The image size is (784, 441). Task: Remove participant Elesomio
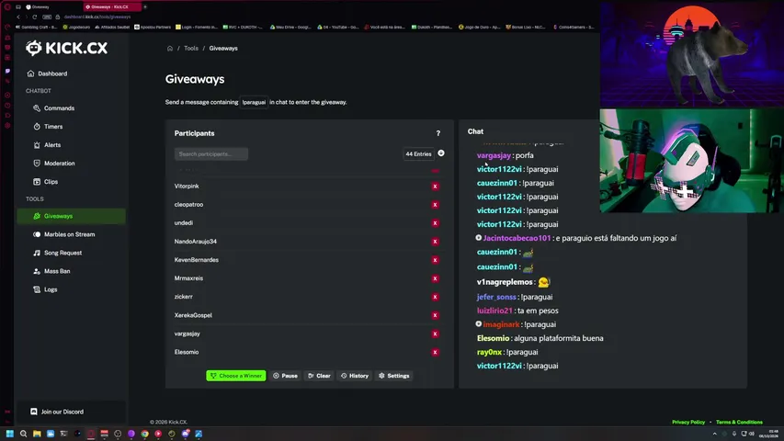[x=435, y=353]
